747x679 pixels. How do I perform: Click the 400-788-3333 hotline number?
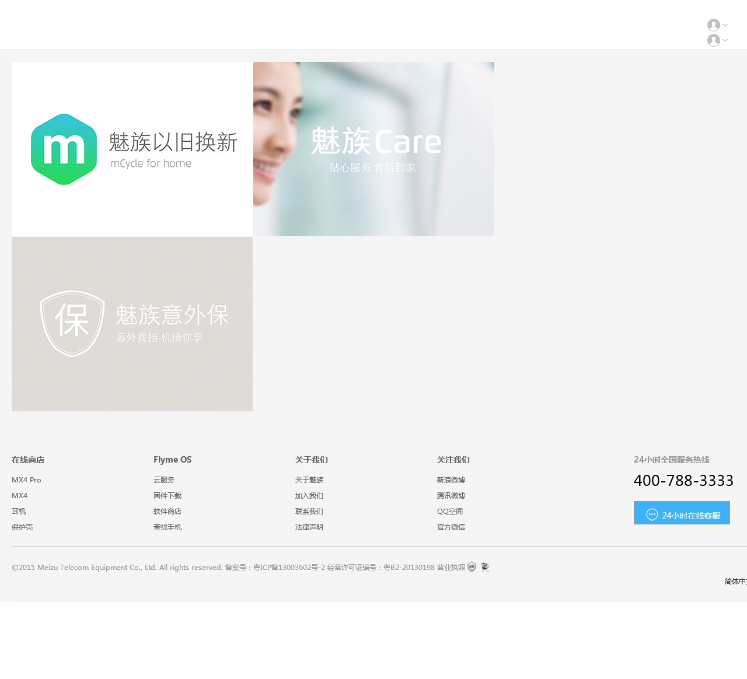[x=683, y=481]
